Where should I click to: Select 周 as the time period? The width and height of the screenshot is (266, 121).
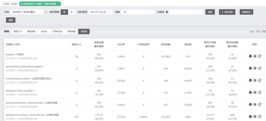pos(65,12)
